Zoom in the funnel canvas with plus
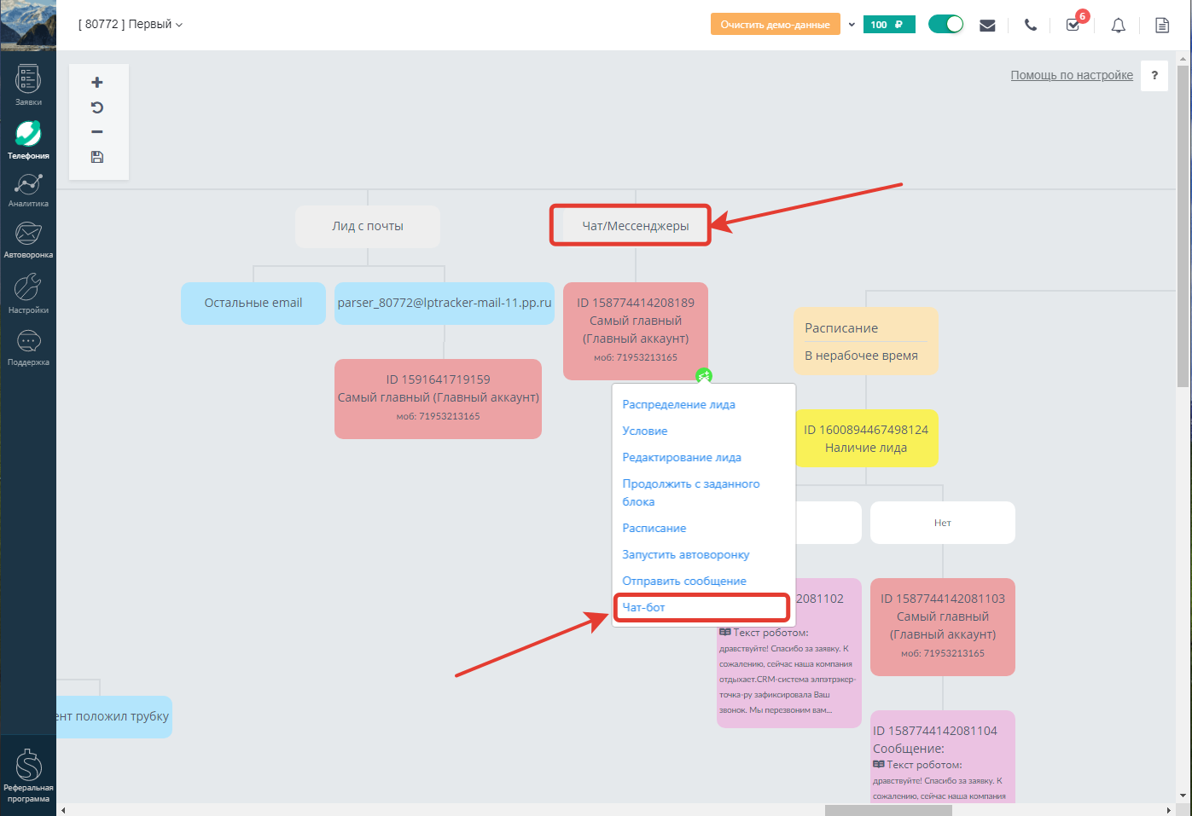 (x=97, y=83)
